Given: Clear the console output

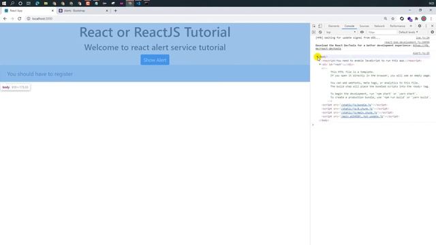Looking at the screenshot, I should (320, 32).
